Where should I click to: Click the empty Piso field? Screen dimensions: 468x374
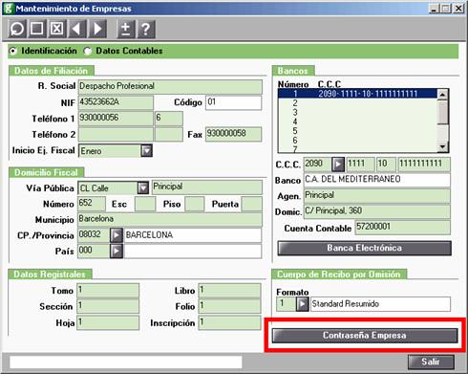pyautogui.click(x=195, y=204)
